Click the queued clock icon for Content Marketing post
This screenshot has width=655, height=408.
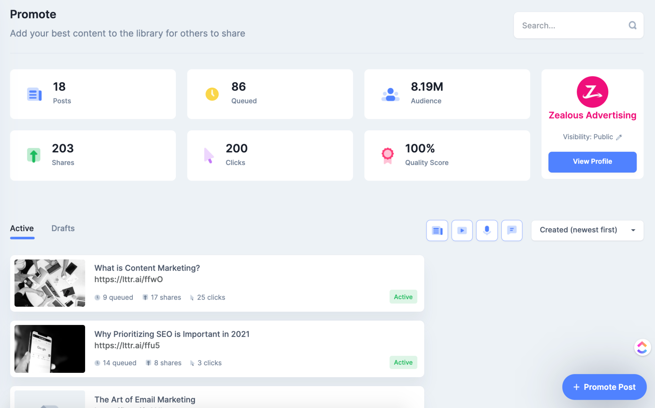pos(97,297)
